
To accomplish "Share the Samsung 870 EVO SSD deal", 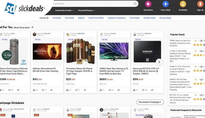I will [152, 90].
